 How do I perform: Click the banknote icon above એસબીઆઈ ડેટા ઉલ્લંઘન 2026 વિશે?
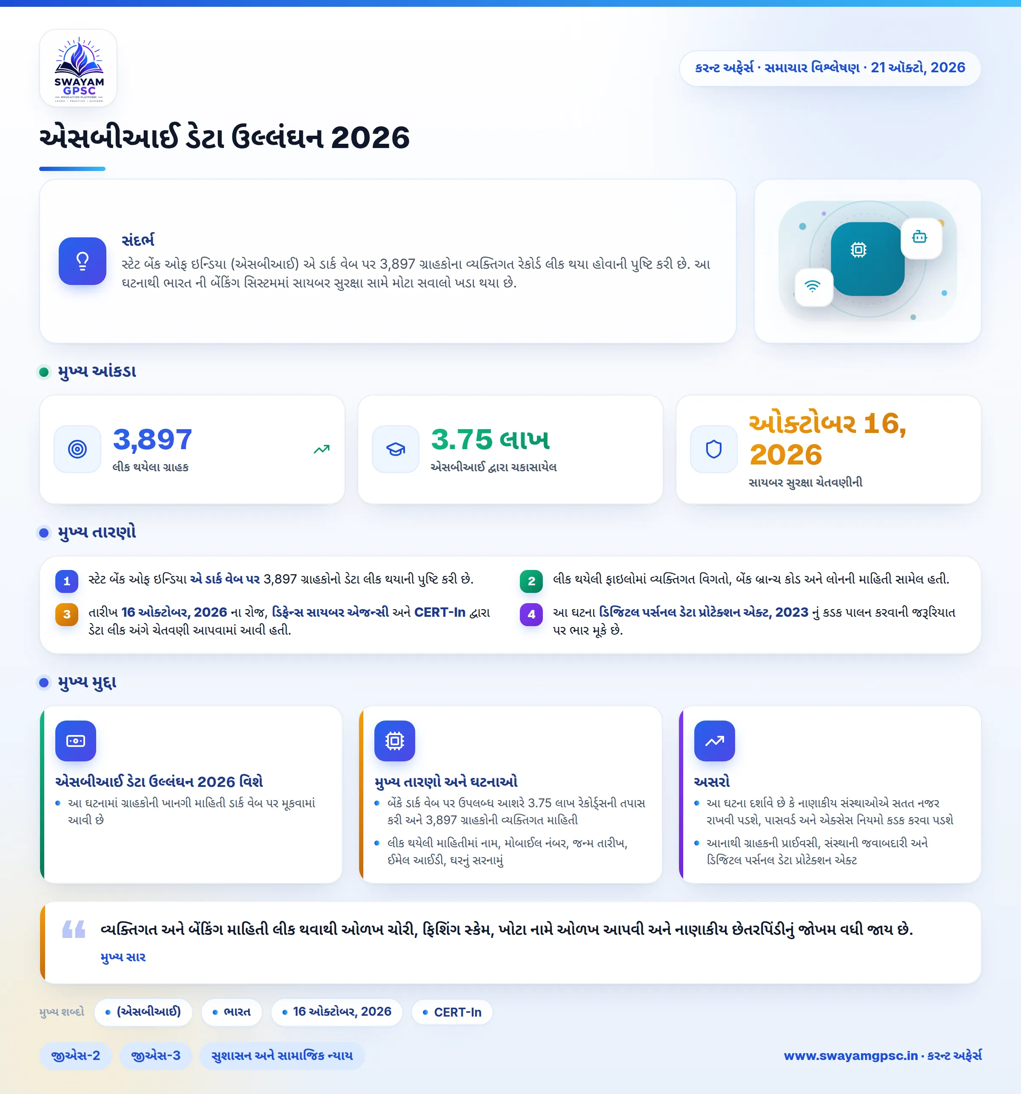click(76, 741)
